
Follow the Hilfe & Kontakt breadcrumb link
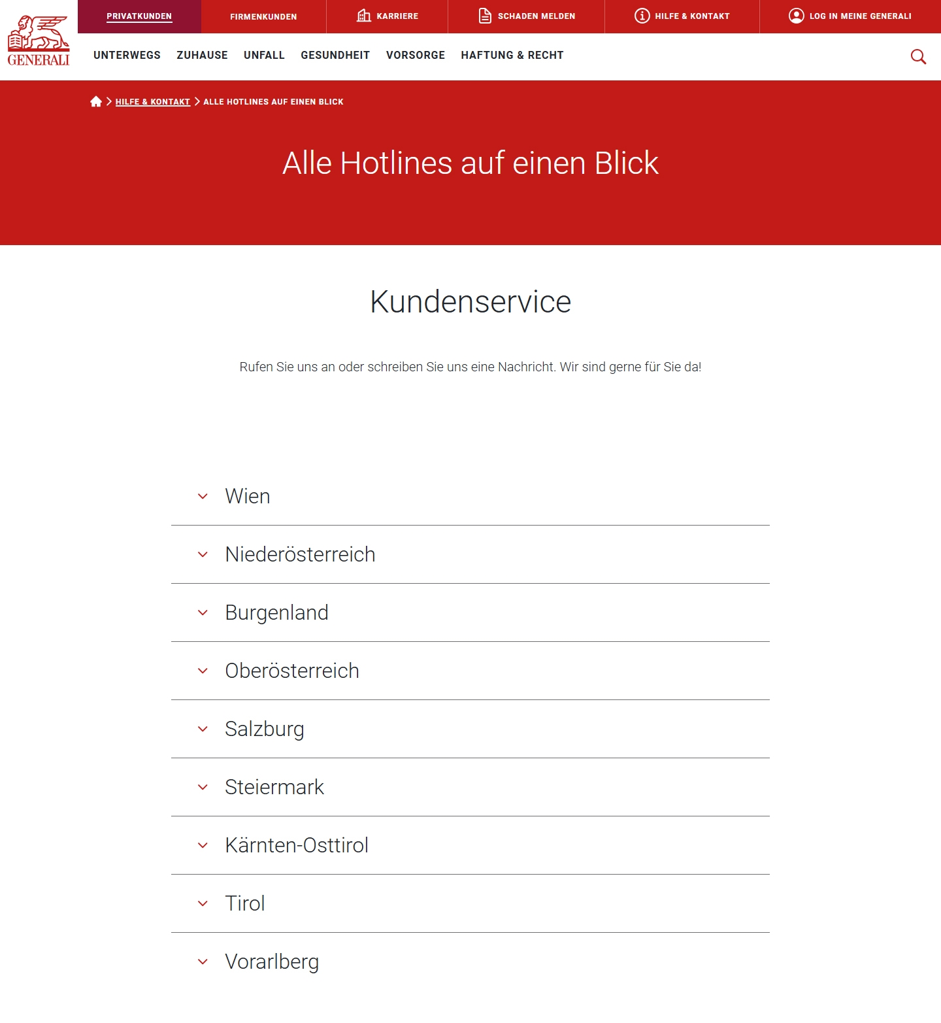pos(153,102)
